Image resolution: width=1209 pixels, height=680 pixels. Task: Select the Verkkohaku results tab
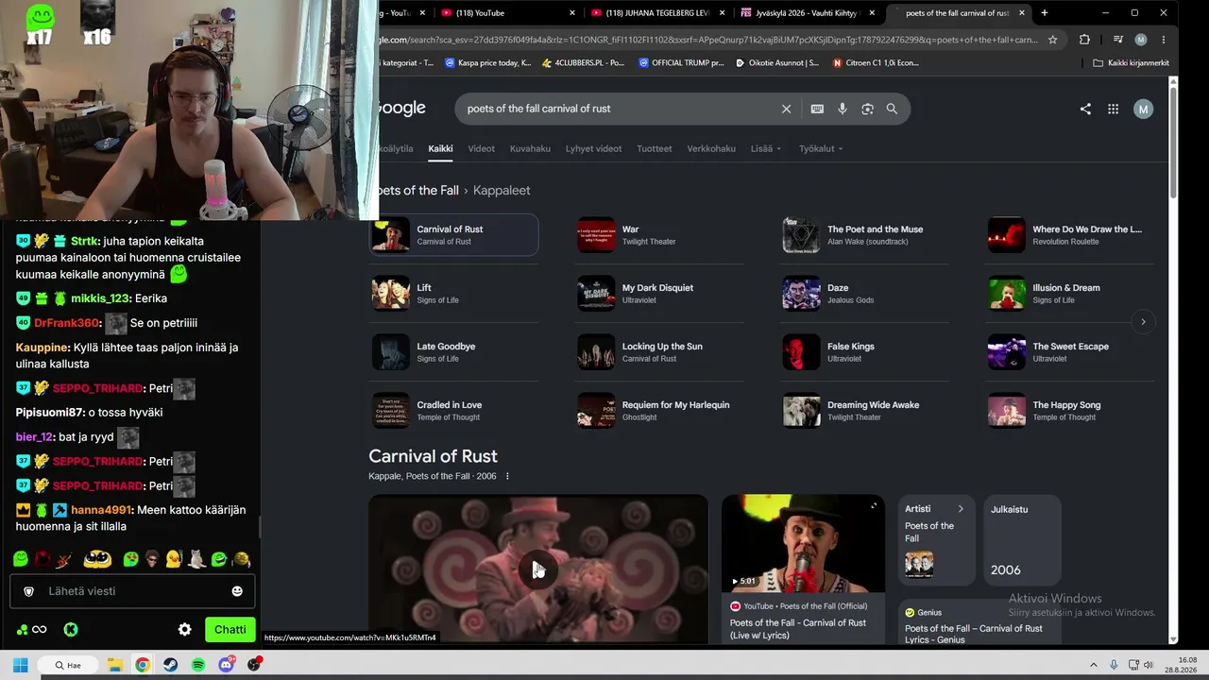pos(711,148)
